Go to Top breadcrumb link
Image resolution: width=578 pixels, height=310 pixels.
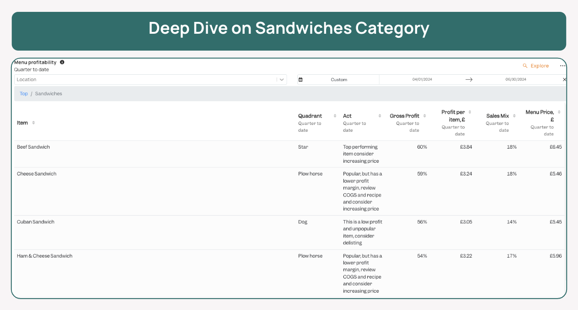pos(24,93)
